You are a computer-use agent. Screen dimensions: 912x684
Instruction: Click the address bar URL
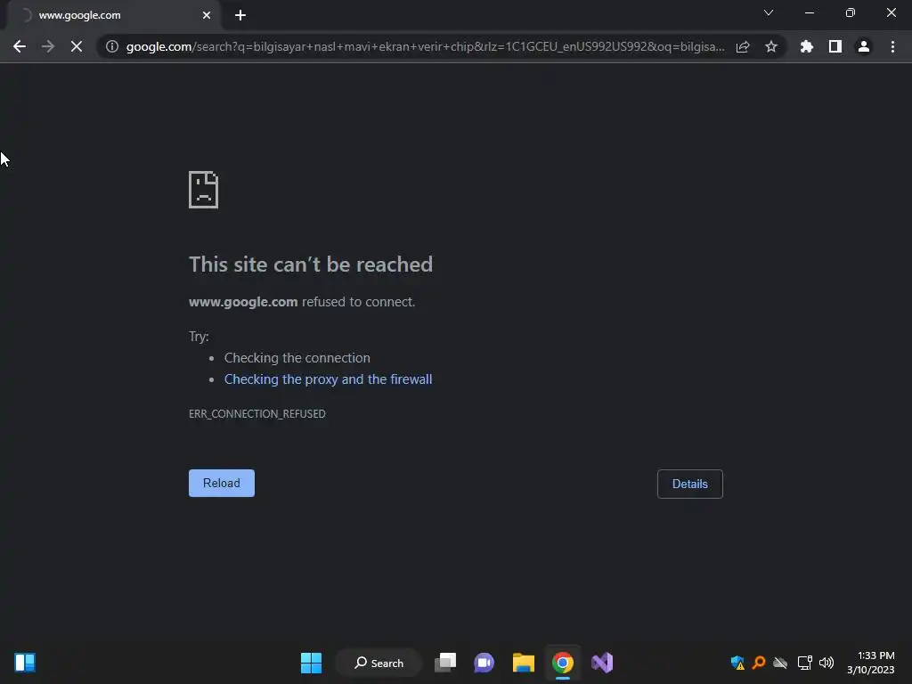425,46
